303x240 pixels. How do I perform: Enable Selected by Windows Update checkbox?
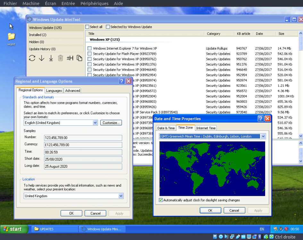click(108, 27)
